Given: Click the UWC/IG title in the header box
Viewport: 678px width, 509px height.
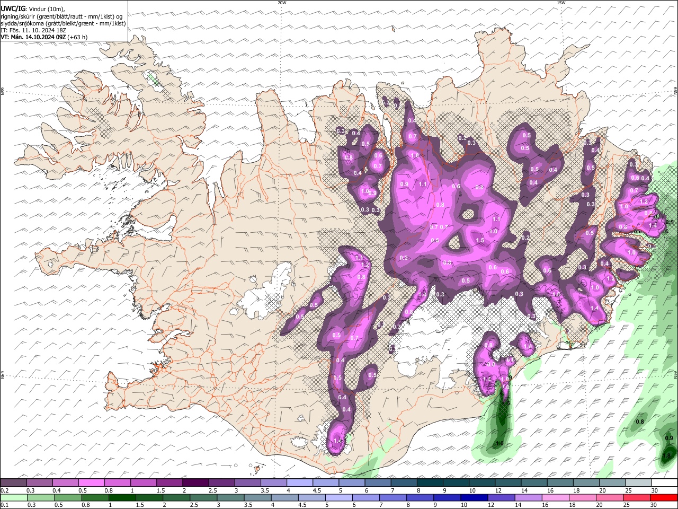Looking at the screenshot, I should (13, 9).
